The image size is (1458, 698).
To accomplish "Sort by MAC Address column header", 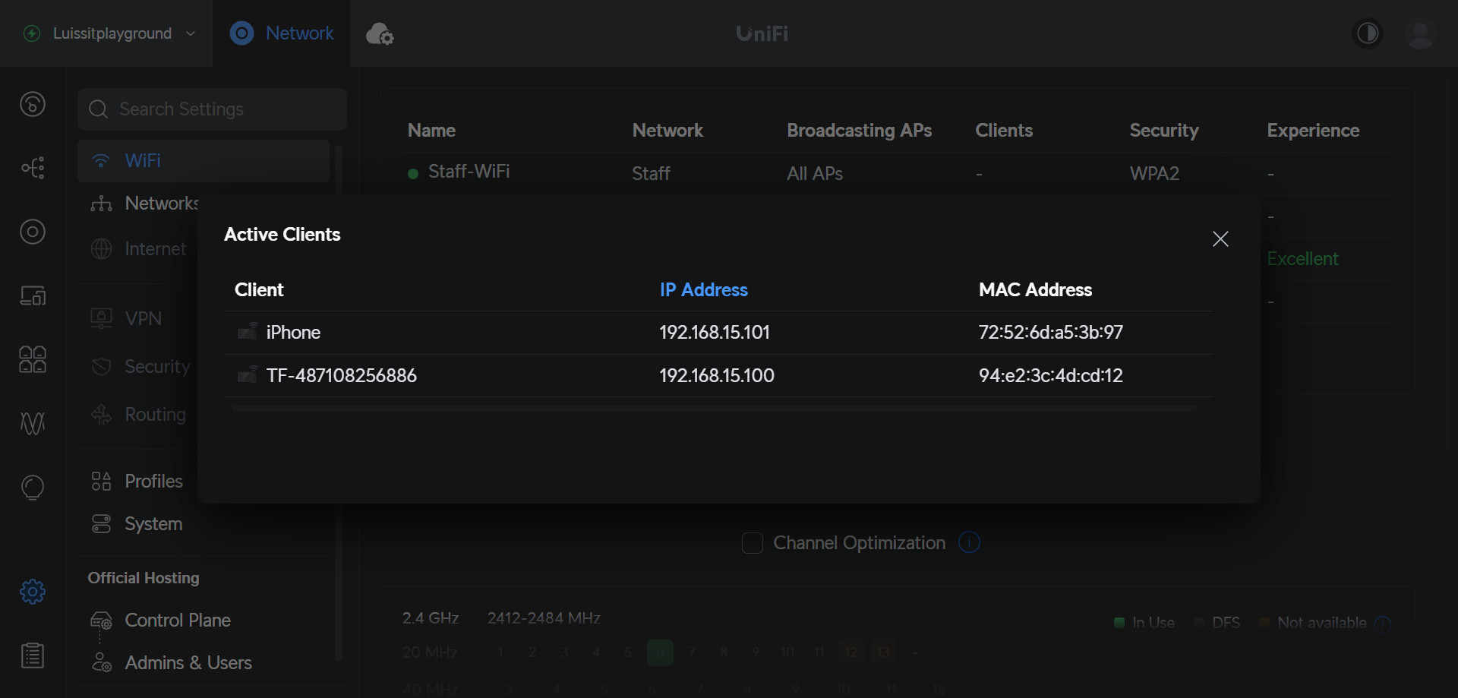I will pyautogui.click(x=1035, y=290).
